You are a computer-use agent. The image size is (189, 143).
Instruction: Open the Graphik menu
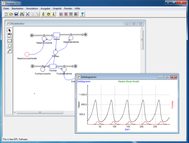tap(57, 8)
